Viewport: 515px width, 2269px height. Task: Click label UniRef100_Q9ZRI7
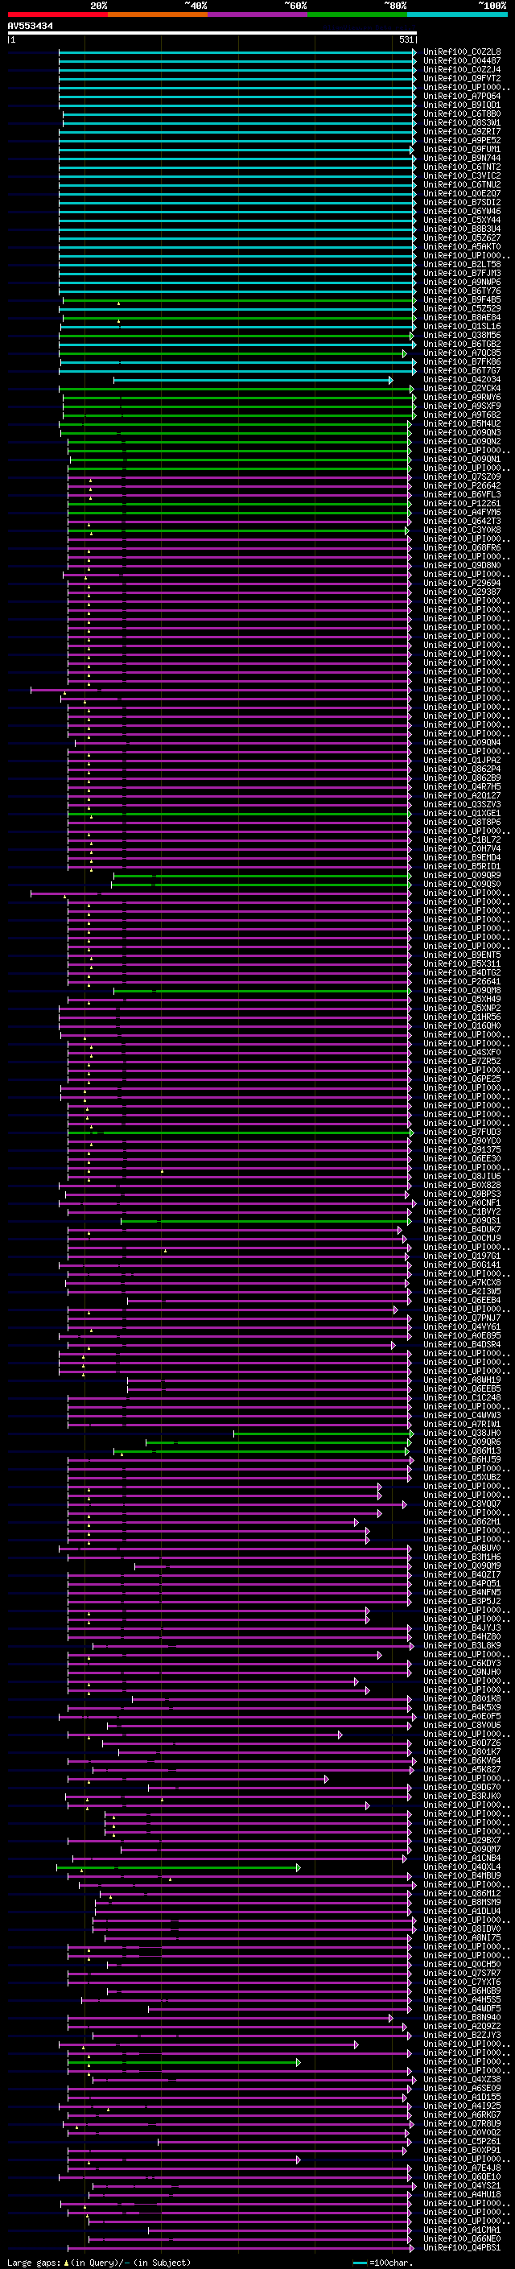coord(462,131)
